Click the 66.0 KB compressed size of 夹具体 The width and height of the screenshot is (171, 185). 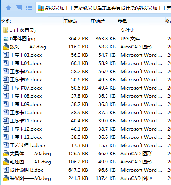(107, 153)
